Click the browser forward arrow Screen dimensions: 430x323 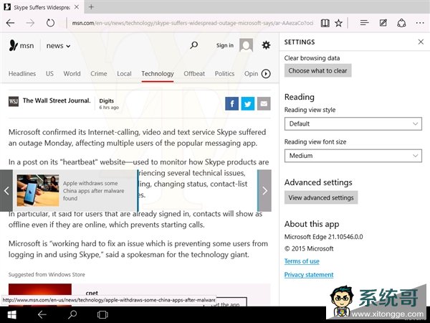(30, 23)
